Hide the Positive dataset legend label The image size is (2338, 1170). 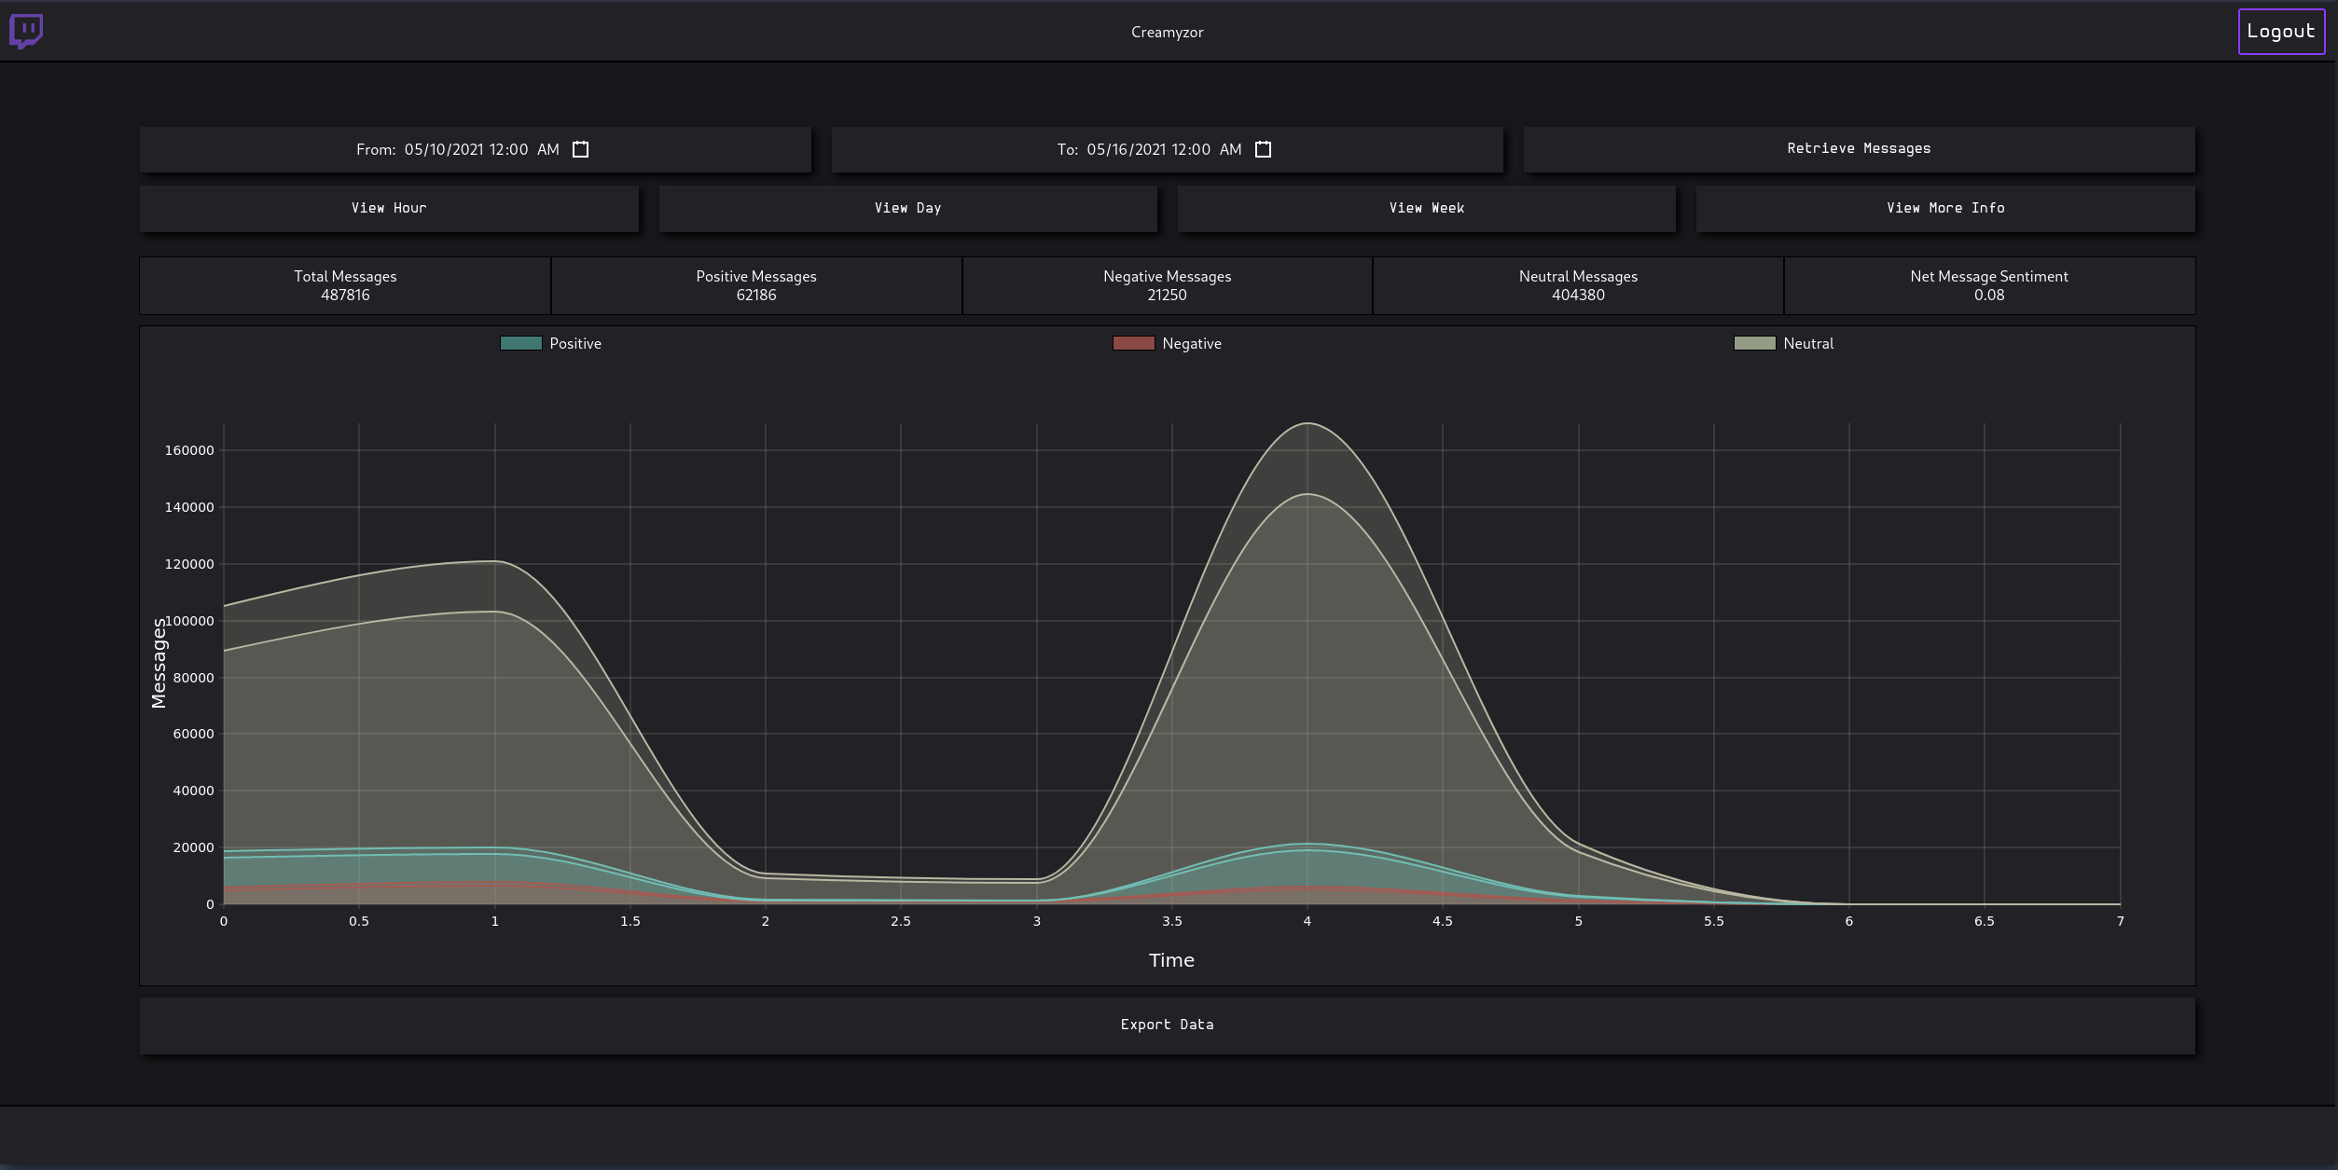tap(575, 343)
